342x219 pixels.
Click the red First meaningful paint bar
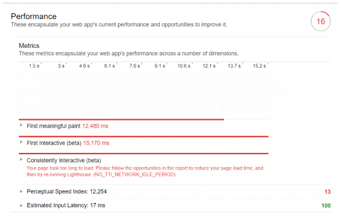[x=121, y=119]
